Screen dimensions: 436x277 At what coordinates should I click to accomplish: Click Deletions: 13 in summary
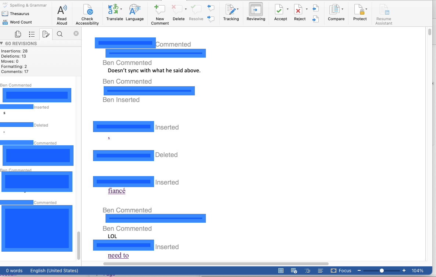point(13,56)
